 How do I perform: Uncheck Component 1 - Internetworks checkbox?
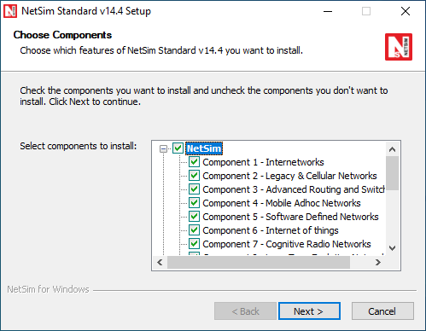194,162
